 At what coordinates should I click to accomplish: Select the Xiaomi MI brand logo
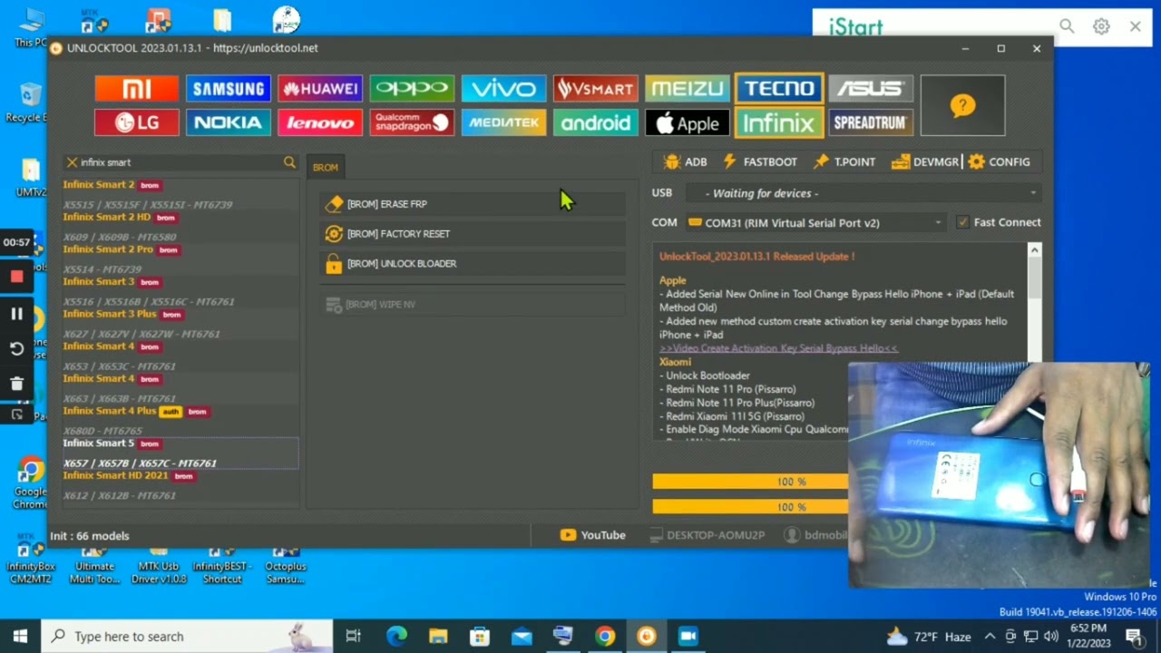click(137, 88)
